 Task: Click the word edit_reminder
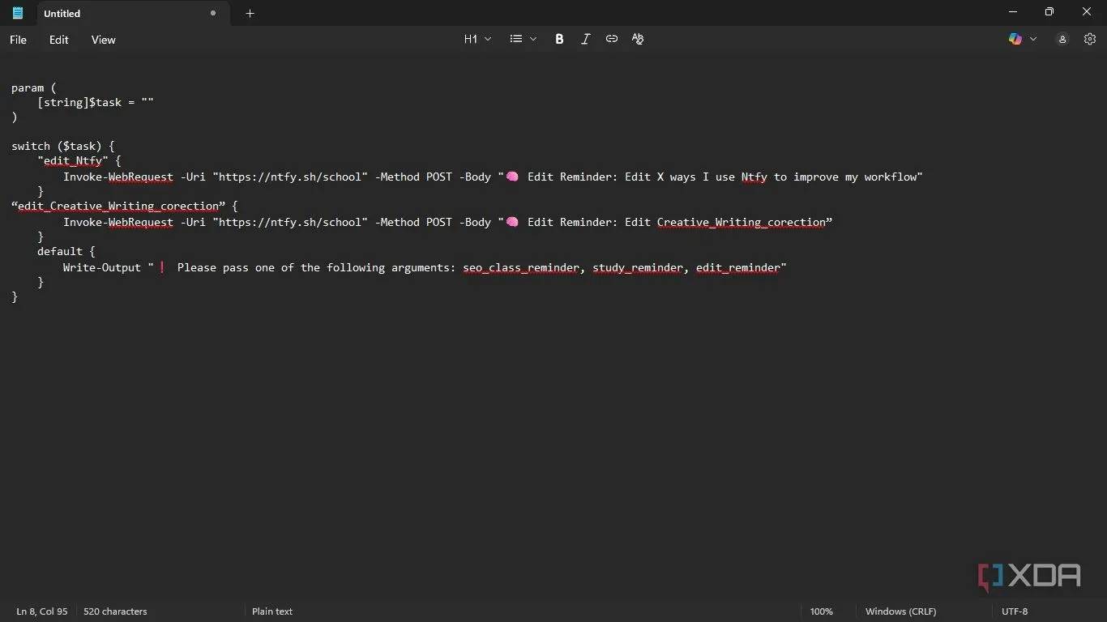pyautogui.click(x=737, y=267)
